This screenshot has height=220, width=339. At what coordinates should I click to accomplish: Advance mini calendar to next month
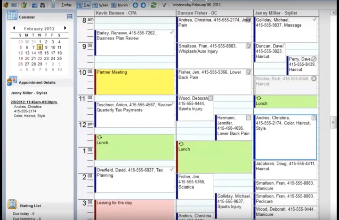coord(65,28)
